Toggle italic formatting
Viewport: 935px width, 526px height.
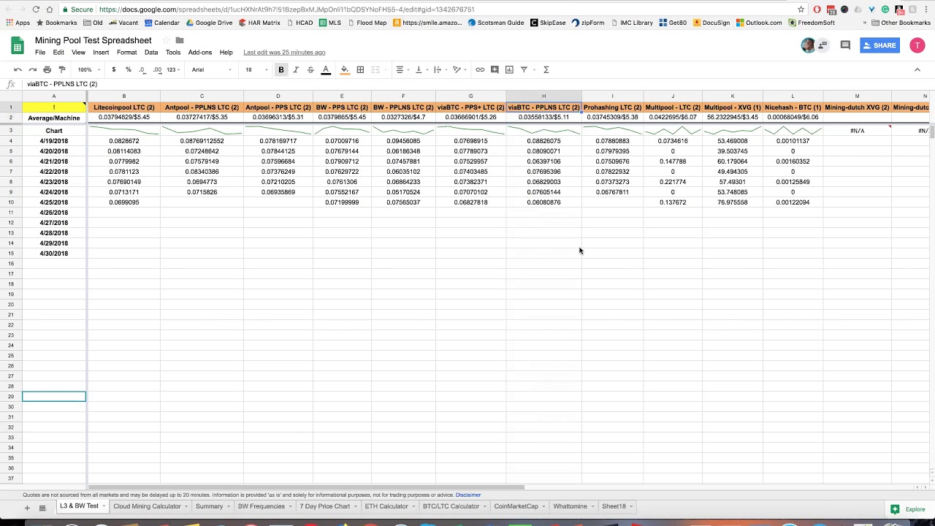(x=296, y=69)
